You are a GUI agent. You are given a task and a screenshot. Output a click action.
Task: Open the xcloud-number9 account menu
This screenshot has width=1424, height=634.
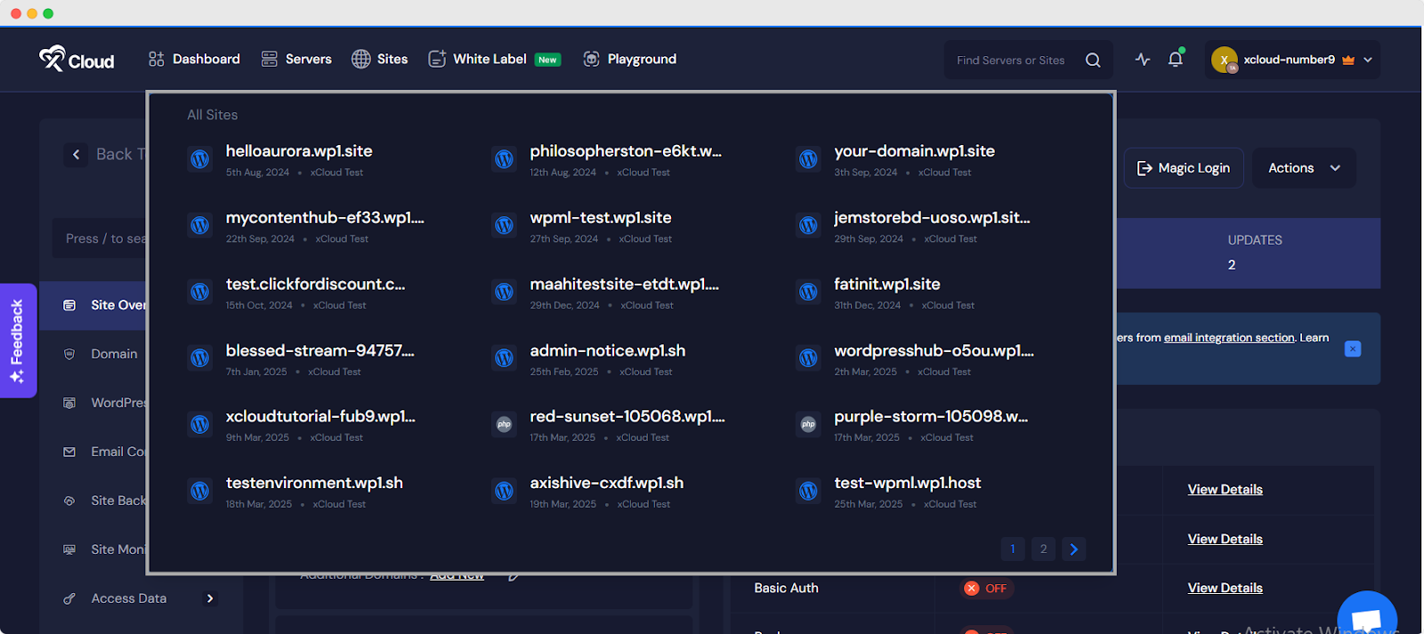coord(1291,60)
